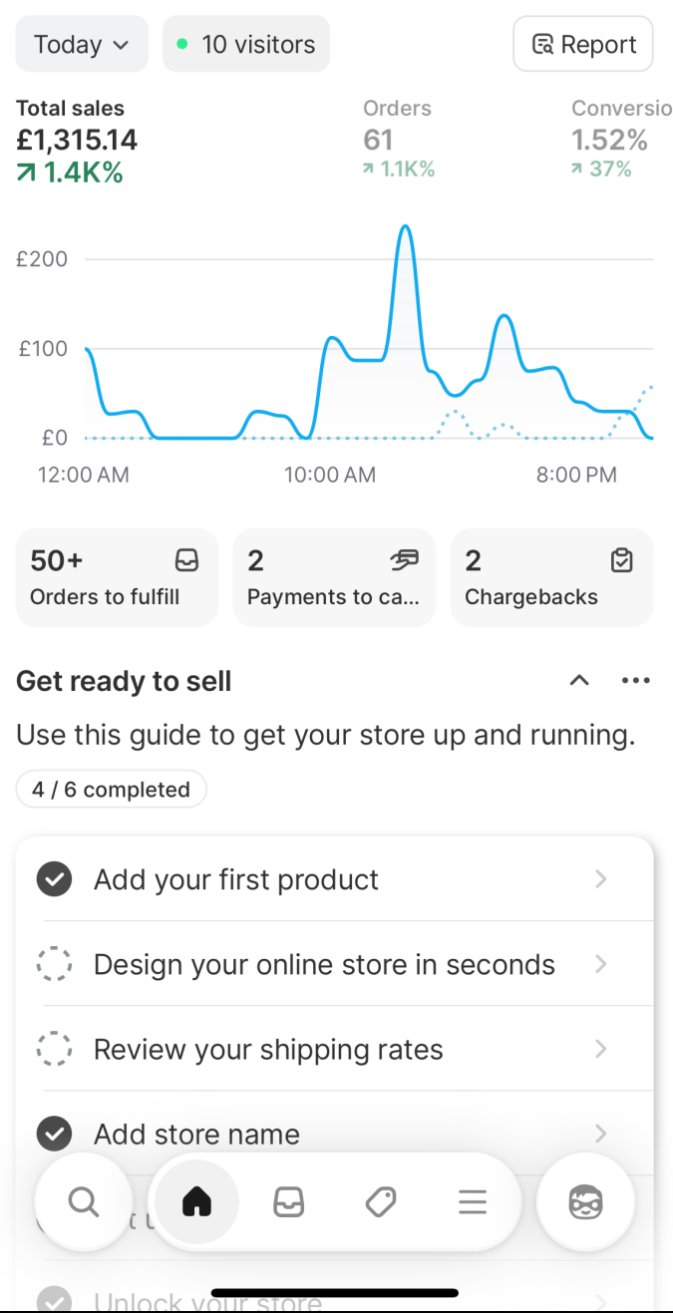View the 10 visitors live button
Image resolution: width=673 pixels, height=1313 pixels.
246,44
